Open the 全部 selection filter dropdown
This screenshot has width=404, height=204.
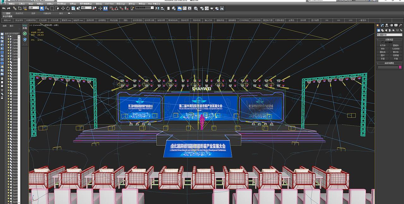click(34, 8)
